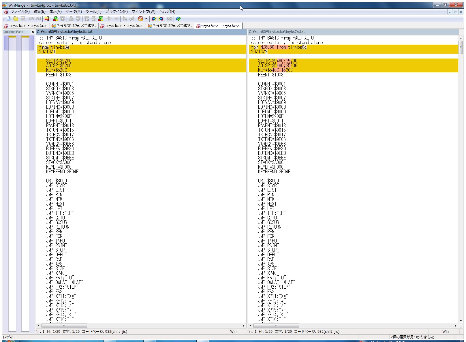Viewport: 466px width, 342px height.
Task: Click the New document toolbar icon
Action: (9, 18)
